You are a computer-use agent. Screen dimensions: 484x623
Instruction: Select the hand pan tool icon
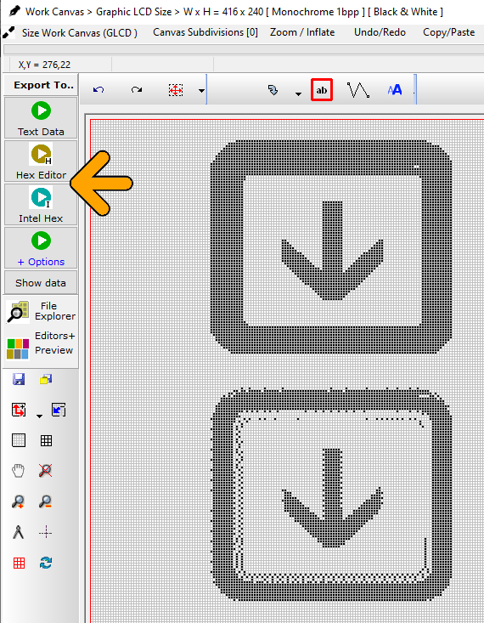18,471
